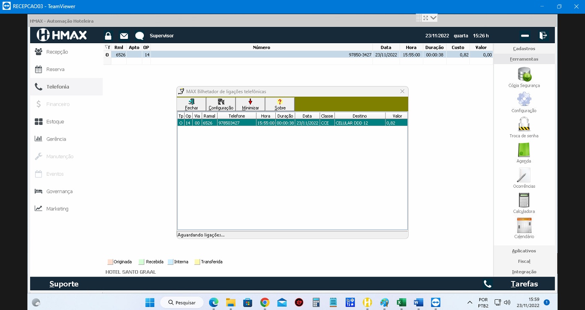Click Fechar button in Bilhetador window
The width and height of the screenshot is (585, 310).
(191, 104)
